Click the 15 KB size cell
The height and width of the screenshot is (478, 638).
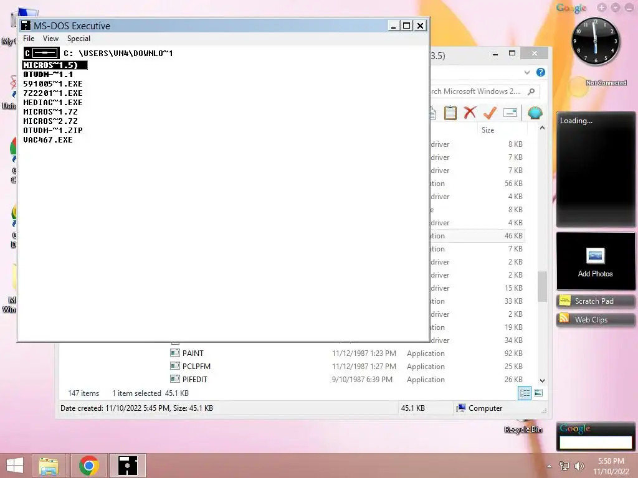point(513,288)
